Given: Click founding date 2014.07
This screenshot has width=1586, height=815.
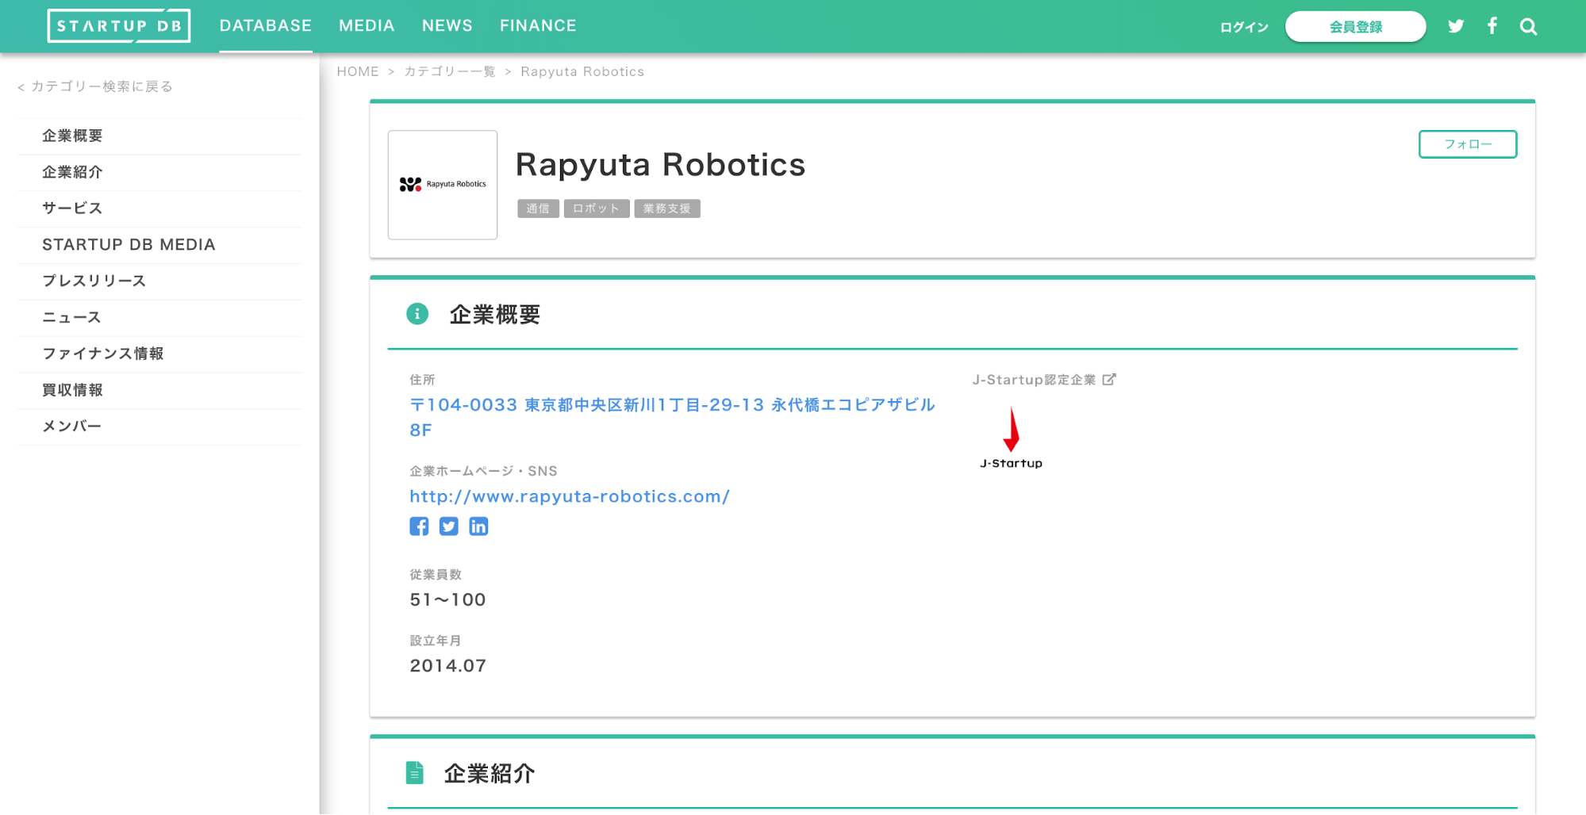Looking at the screenshot, I should (x=447, y=666).
